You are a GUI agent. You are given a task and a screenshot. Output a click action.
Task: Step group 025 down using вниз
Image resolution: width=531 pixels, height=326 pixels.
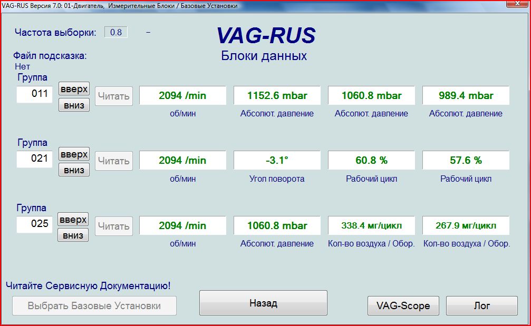(73, 235)
